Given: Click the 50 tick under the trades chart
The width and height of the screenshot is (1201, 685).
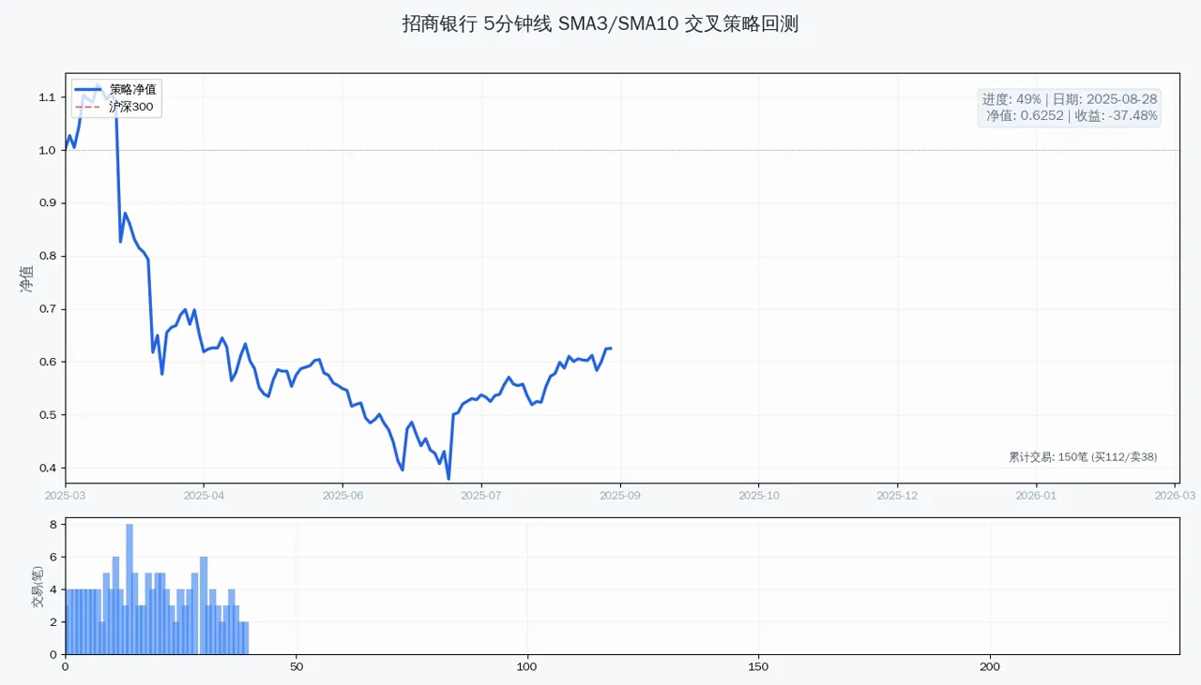Looking at the screenshot, I should tap(296, 666).
